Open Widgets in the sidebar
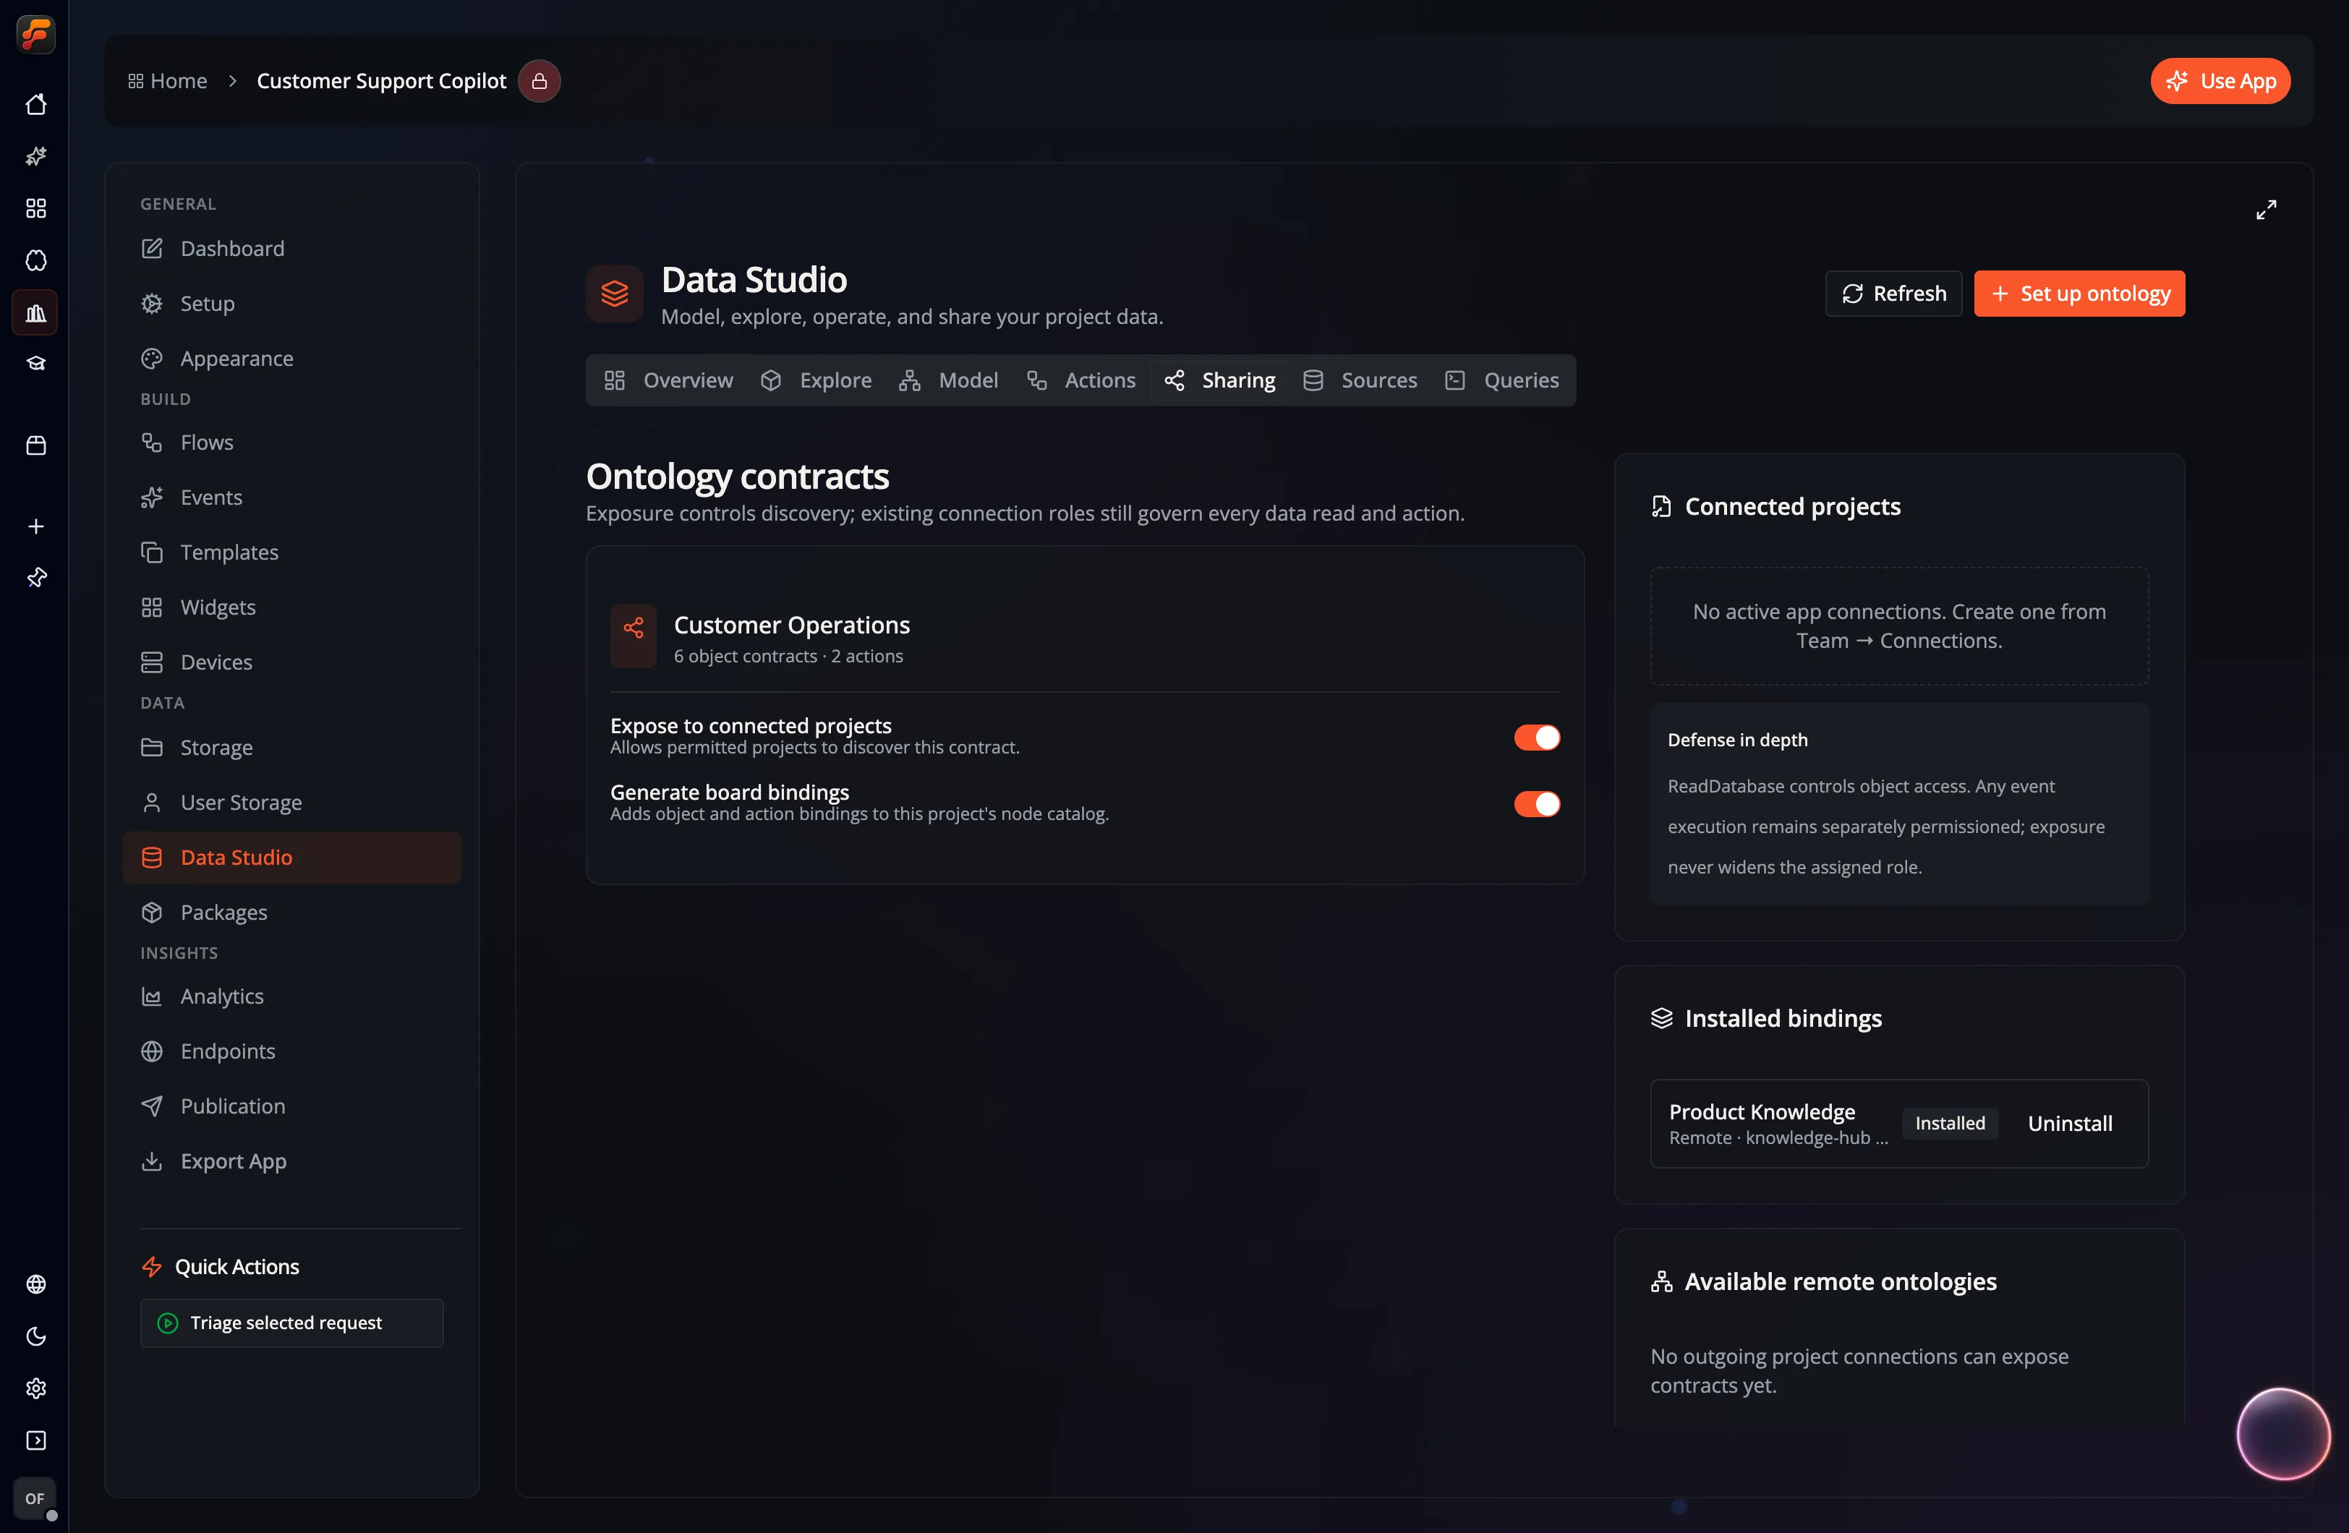This screenshot has height=1533, width=2349. 291,607
